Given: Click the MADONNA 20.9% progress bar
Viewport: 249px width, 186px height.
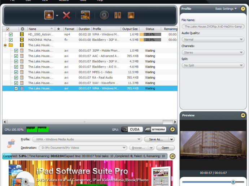Looking at the screenshot, I should pos(150,39).
